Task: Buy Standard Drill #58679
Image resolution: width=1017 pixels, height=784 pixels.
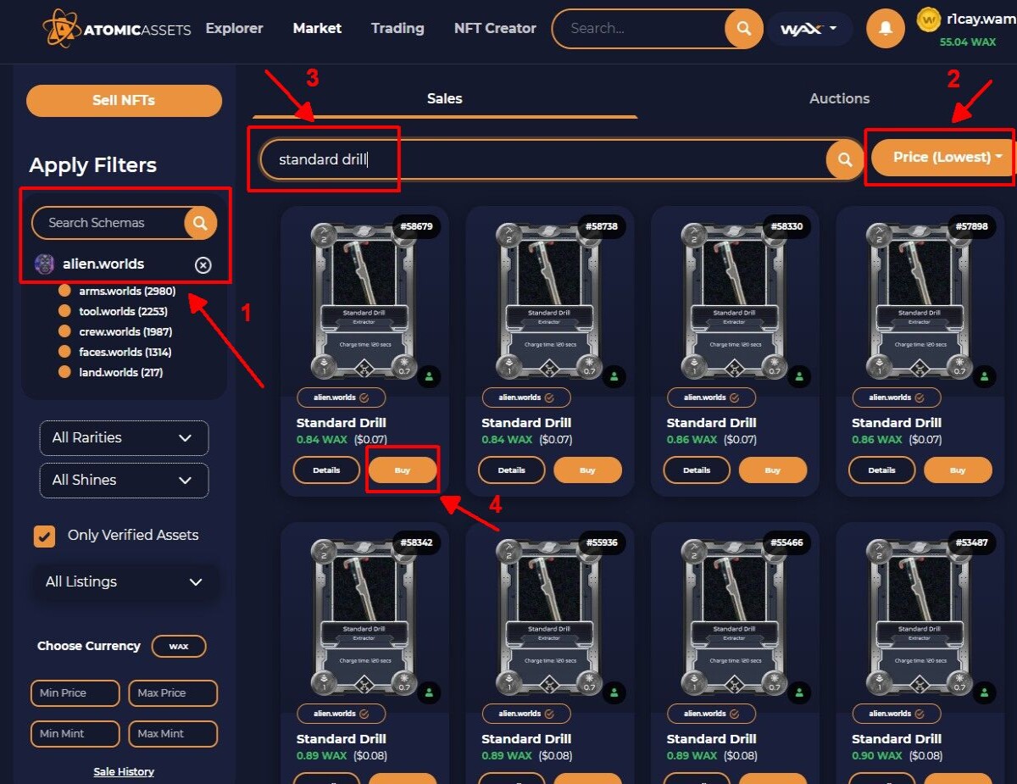Action: pos(403,470)
